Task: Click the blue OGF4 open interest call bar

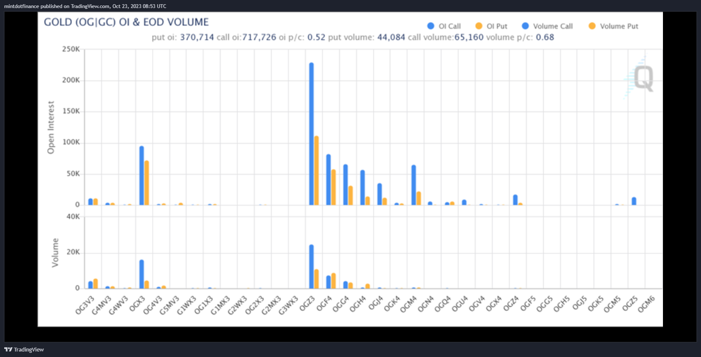Action: click(329, 180)
